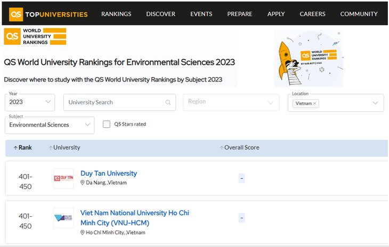Open the Subject Environmental Sciences dropdown

[x=50, y=125]
